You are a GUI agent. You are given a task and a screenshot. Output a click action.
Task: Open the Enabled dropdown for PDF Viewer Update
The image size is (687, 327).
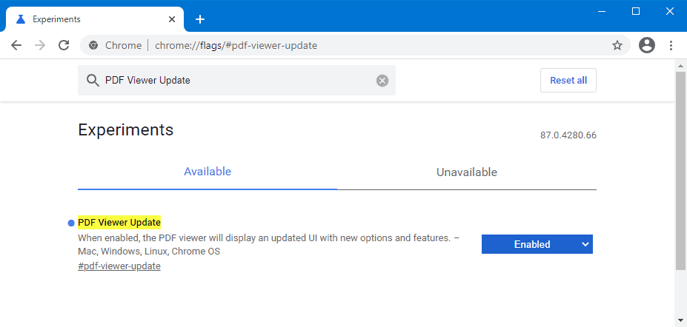537,244
